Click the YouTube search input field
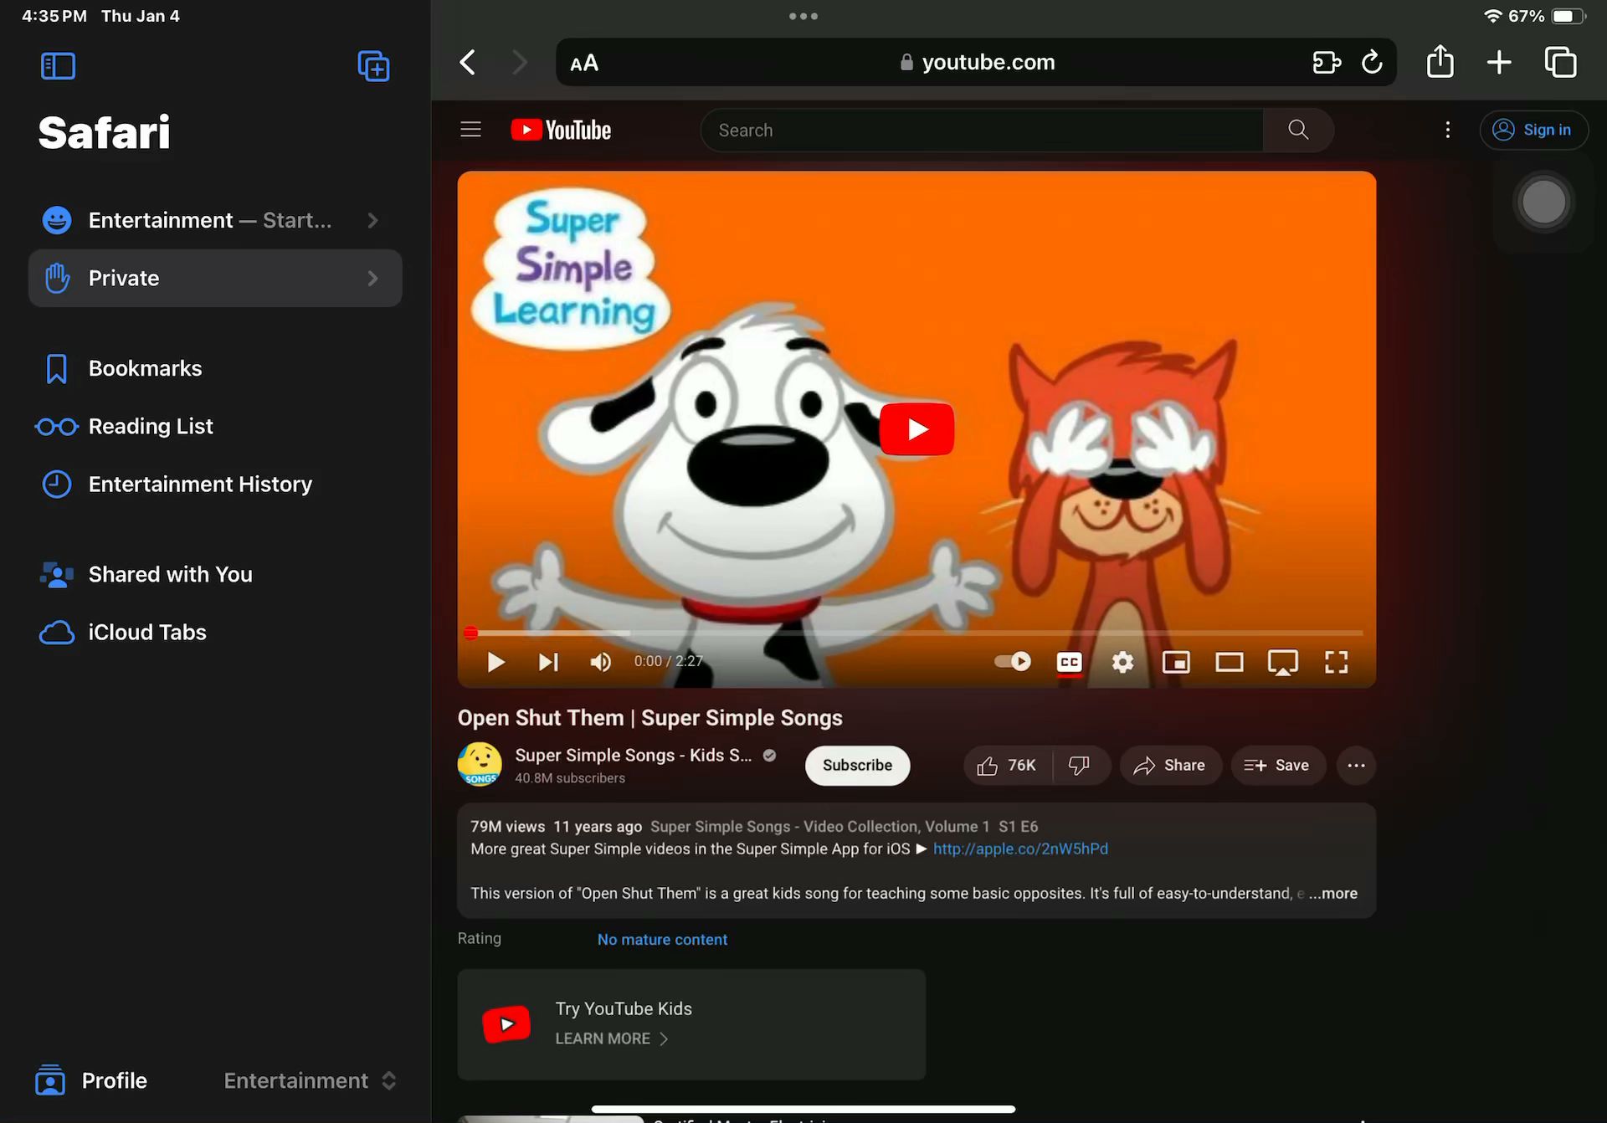1607x1123 pixels. click(x=981, y=130)
